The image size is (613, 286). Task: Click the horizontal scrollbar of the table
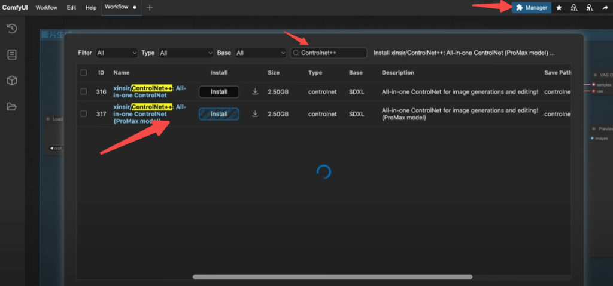[332, 277]
